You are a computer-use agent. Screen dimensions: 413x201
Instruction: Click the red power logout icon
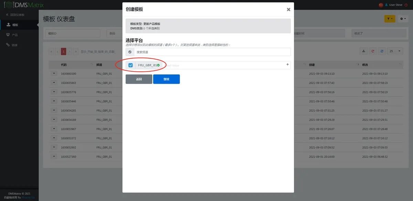[x=405, y=5]
